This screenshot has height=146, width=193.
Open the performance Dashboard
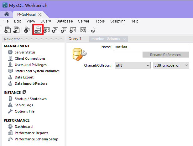coord(23,127)
